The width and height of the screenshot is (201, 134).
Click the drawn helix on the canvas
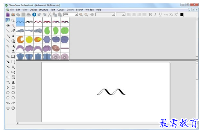pos(111,91)
